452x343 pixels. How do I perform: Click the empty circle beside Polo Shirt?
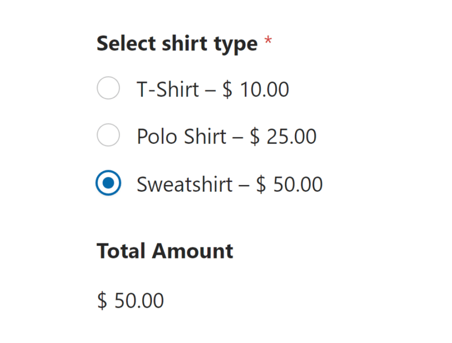click(108, 136)
